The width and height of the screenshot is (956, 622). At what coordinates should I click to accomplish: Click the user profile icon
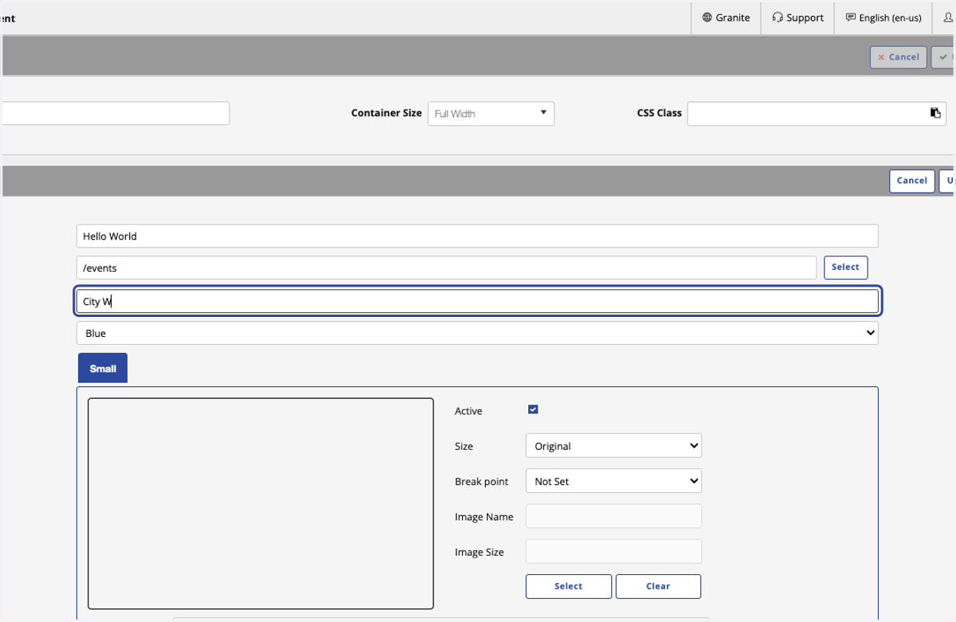(x=948, y=18)
